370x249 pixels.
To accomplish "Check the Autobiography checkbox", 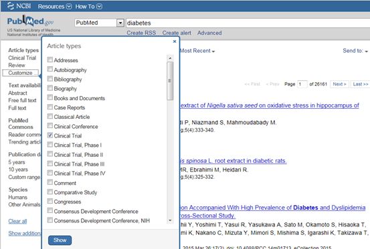I will coord(50,69).
